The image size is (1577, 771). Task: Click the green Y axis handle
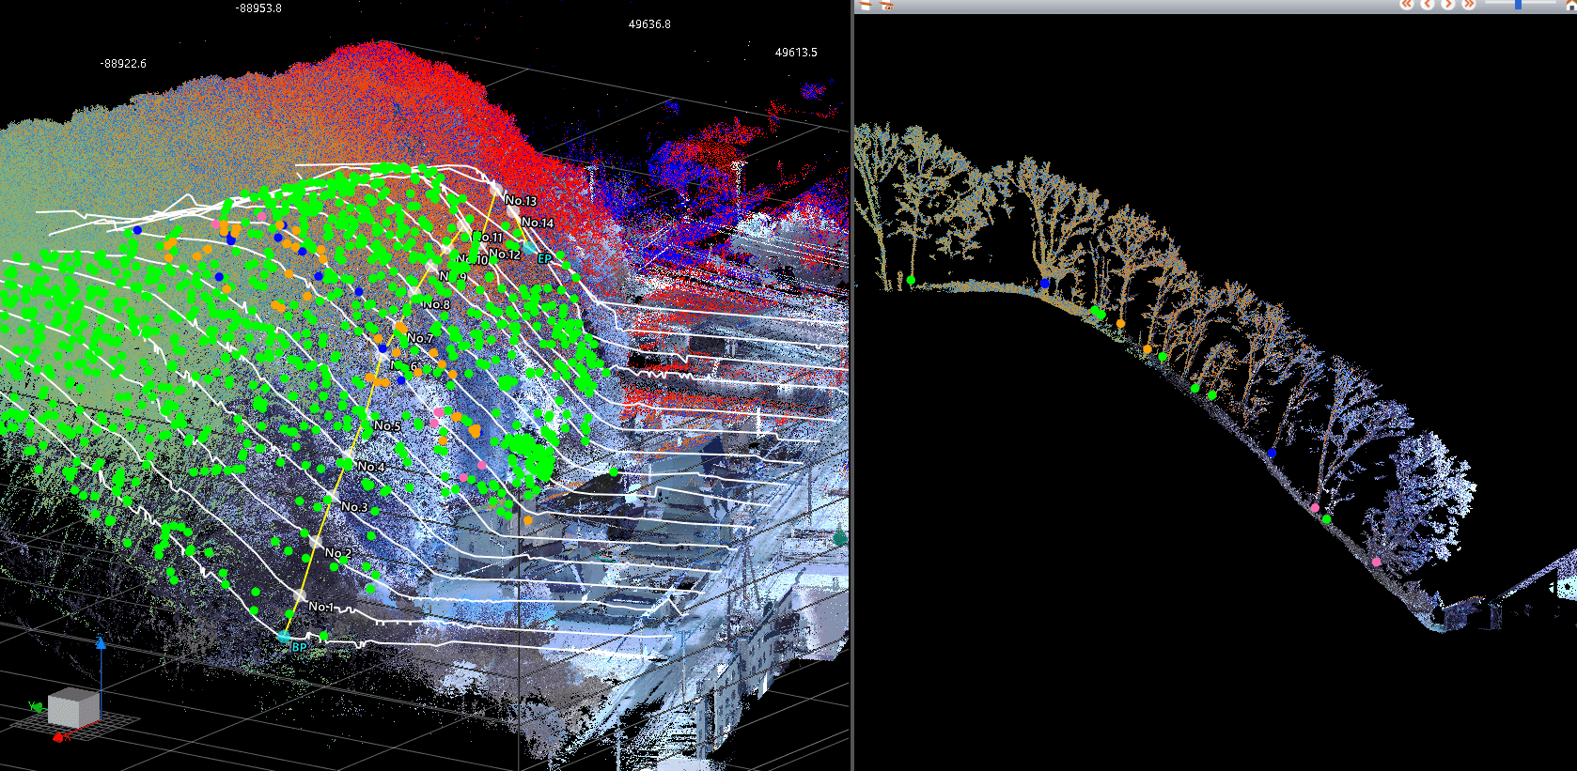pos(35,706)
